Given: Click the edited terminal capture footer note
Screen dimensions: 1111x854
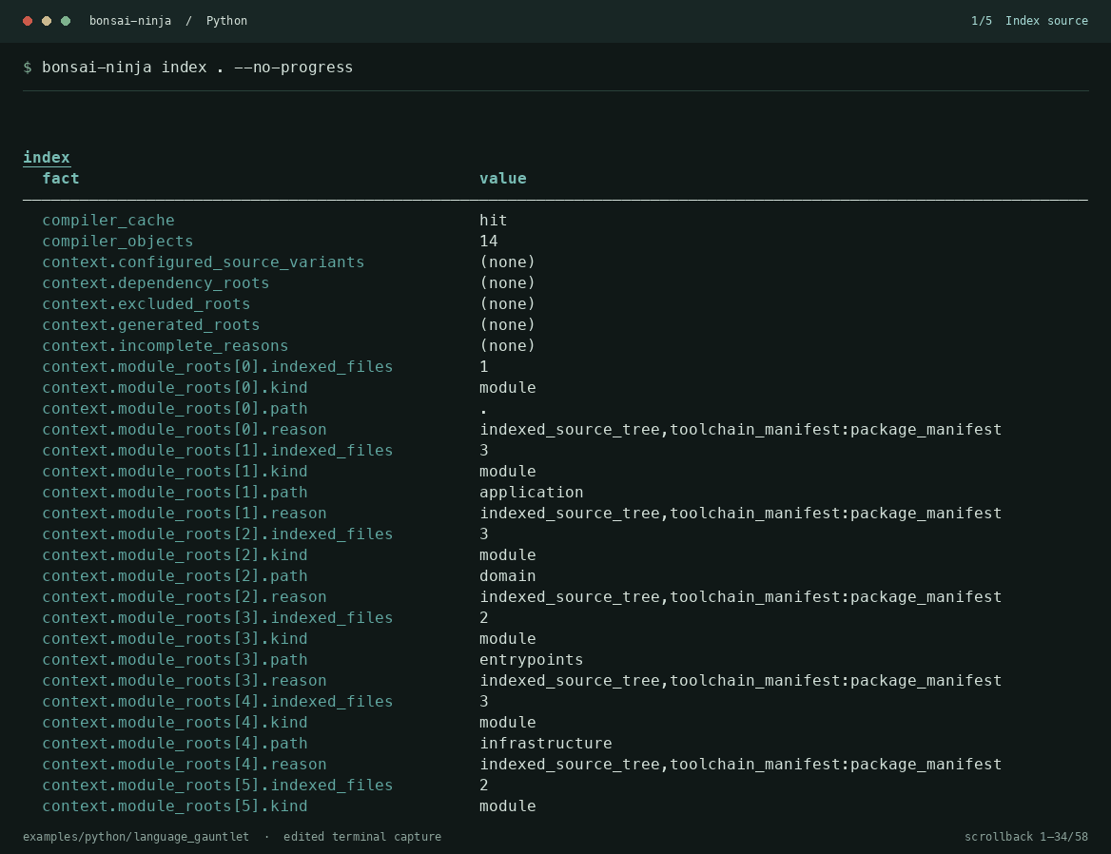Looking at the screenshot, I should click(362, 837).
